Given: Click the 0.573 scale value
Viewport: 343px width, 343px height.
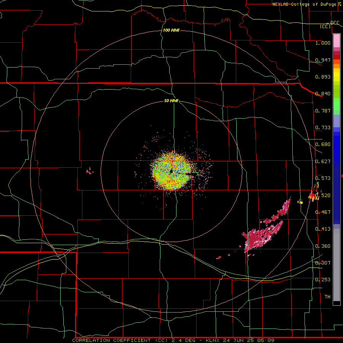Looking at the screenshot, I should 323,178.
